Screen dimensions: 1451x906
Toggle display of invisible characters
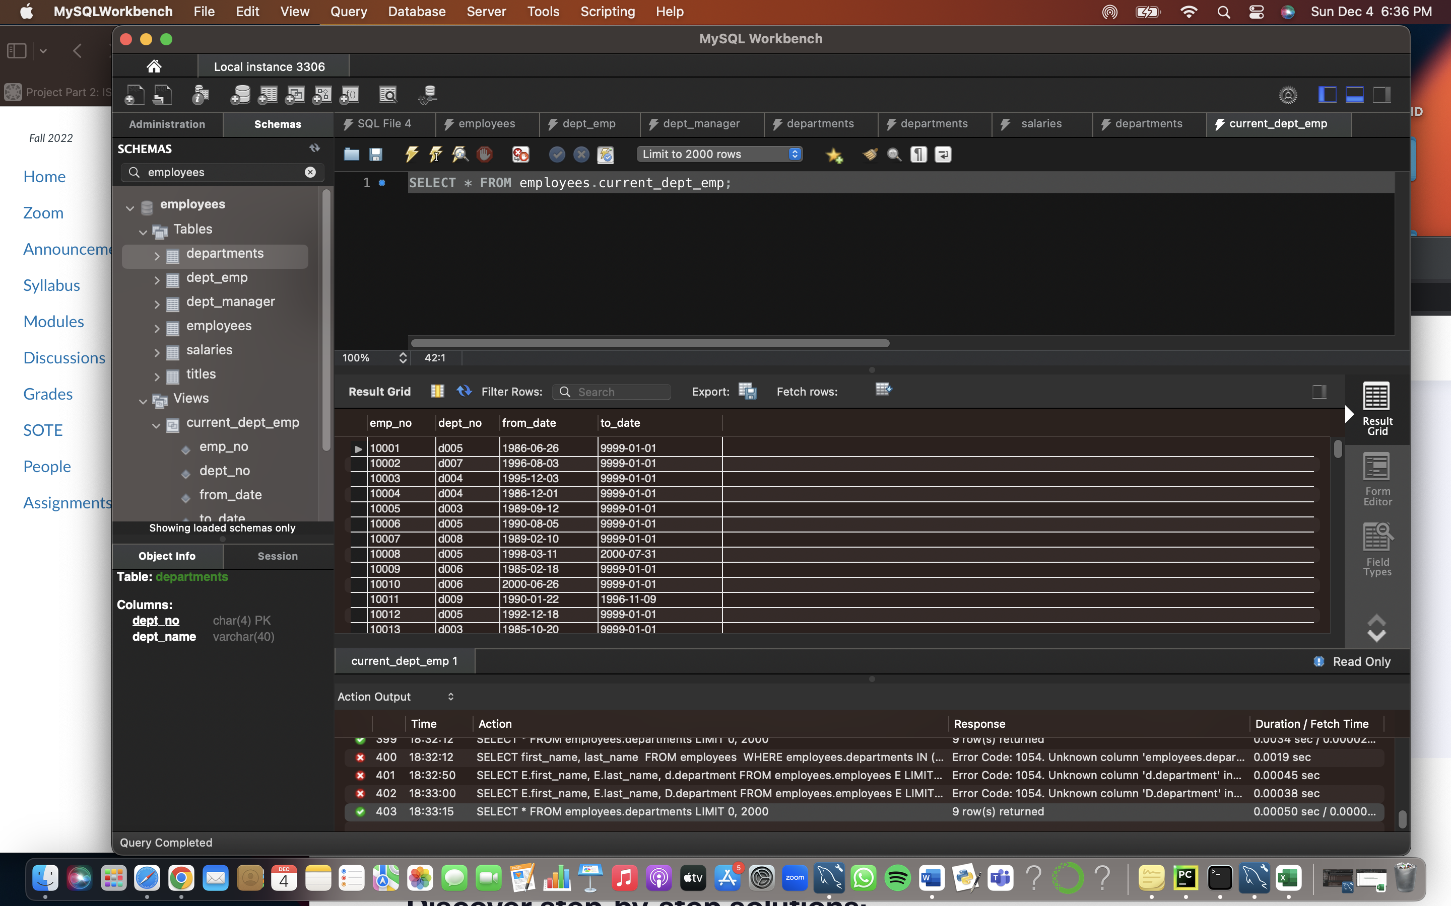(918, 155)
